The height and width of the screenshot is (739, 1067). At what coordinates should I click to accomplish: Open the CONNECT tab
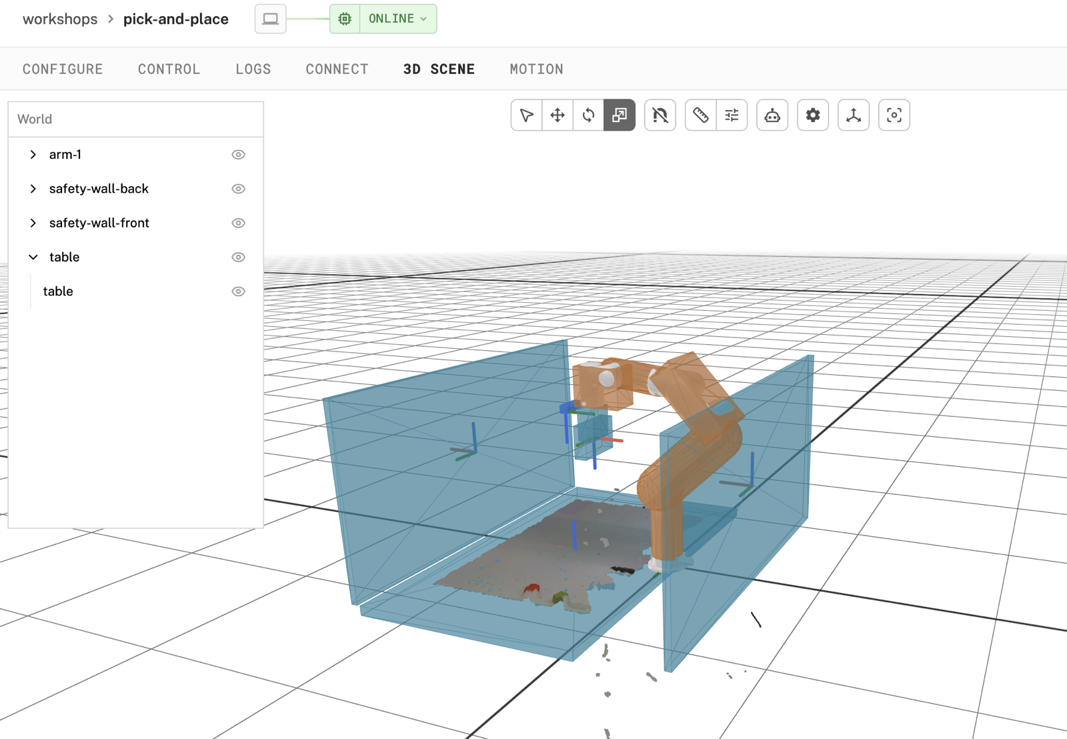pos(337,69)
